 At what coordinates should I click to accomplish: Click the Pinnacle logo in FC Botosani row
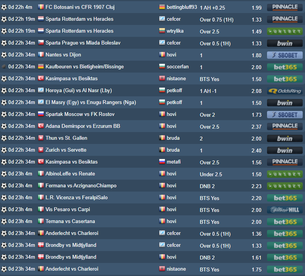(x=285, y=7)
